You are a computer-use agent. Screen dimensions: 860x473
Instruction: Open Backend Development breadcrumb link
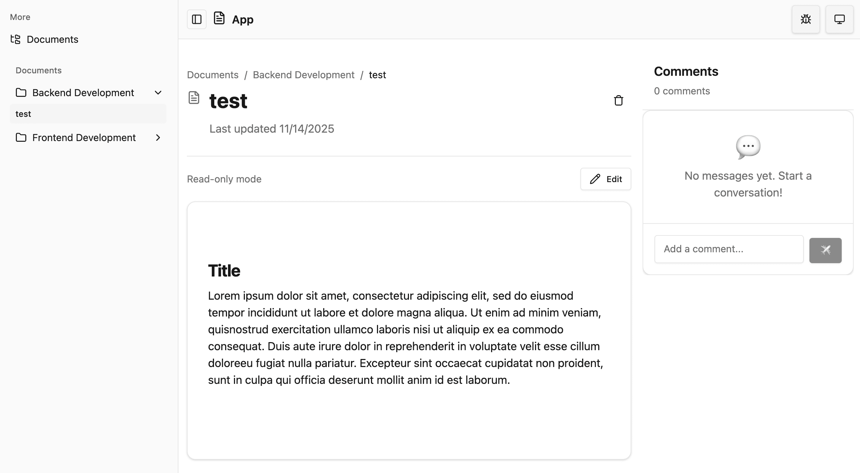[x=304, y=75]
